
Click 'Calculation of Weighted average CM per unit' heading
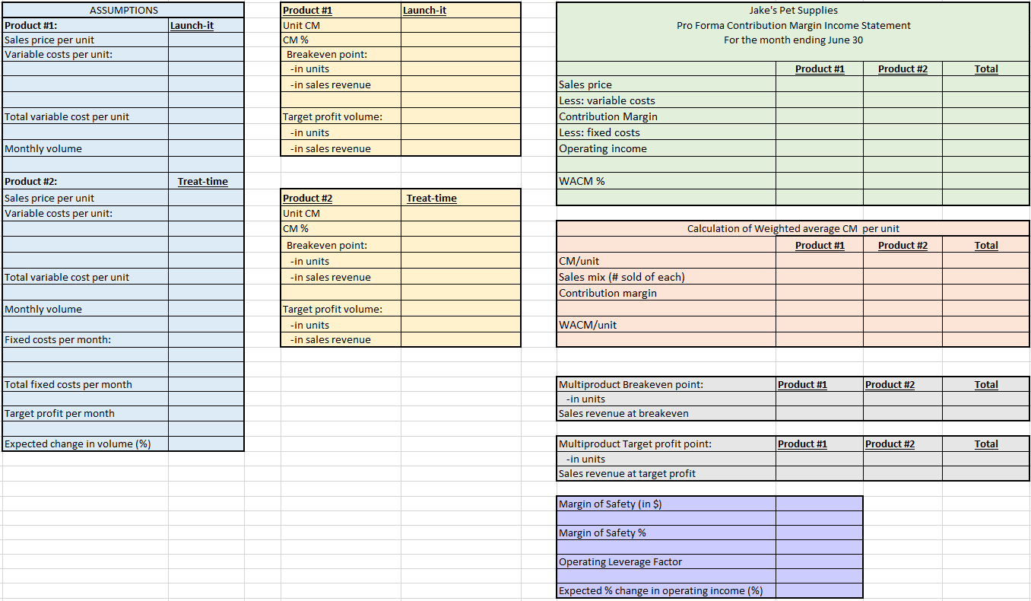(793, 228)
